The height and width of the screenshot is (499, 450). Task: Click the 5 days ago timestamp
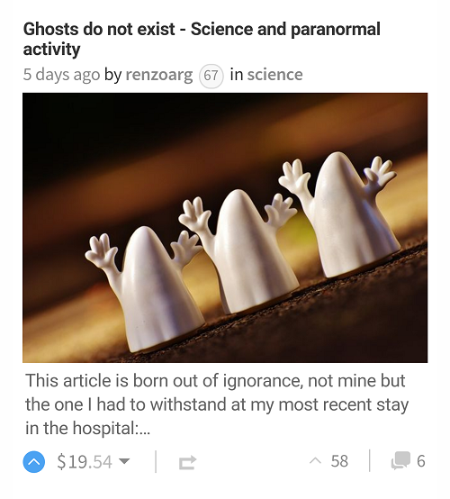[x=61, y=75]
